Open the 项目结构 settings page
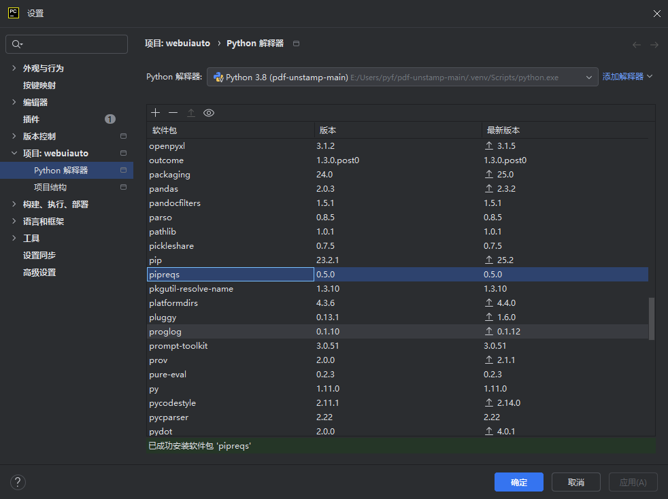Screen dimensions: 668x499 point(50,188)
